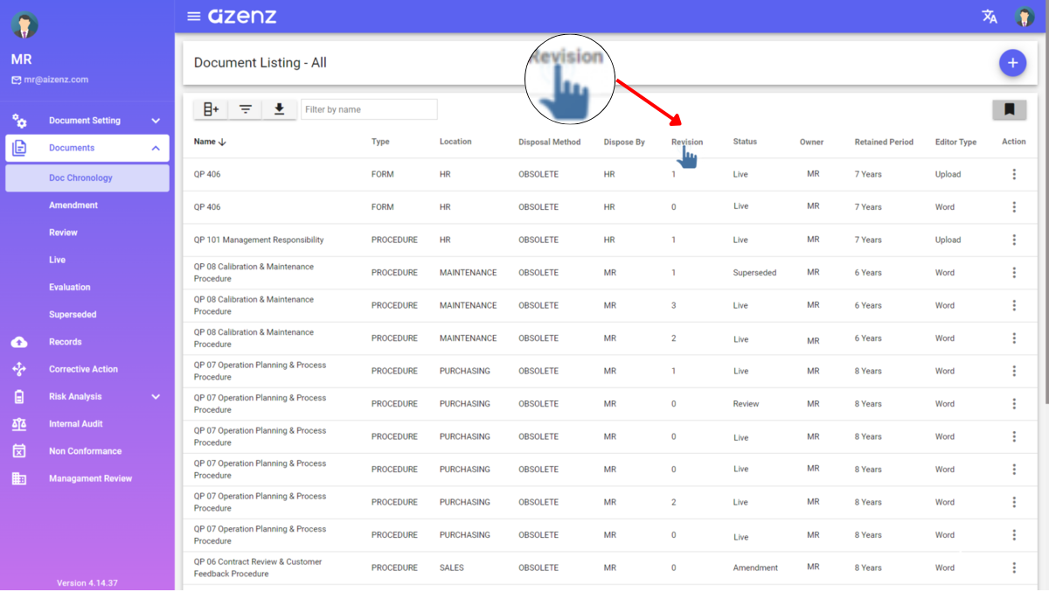This screenshot has height=592, width=1049.
Task: Open the filter list icon
Action: (246, 109)
